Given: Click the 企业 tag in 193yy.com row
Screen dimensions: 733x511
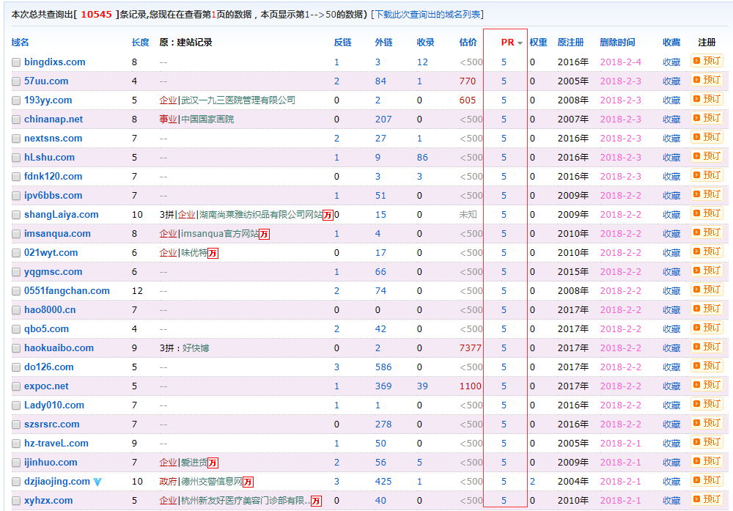Looking at the screenshot, I should pos(168,100).
